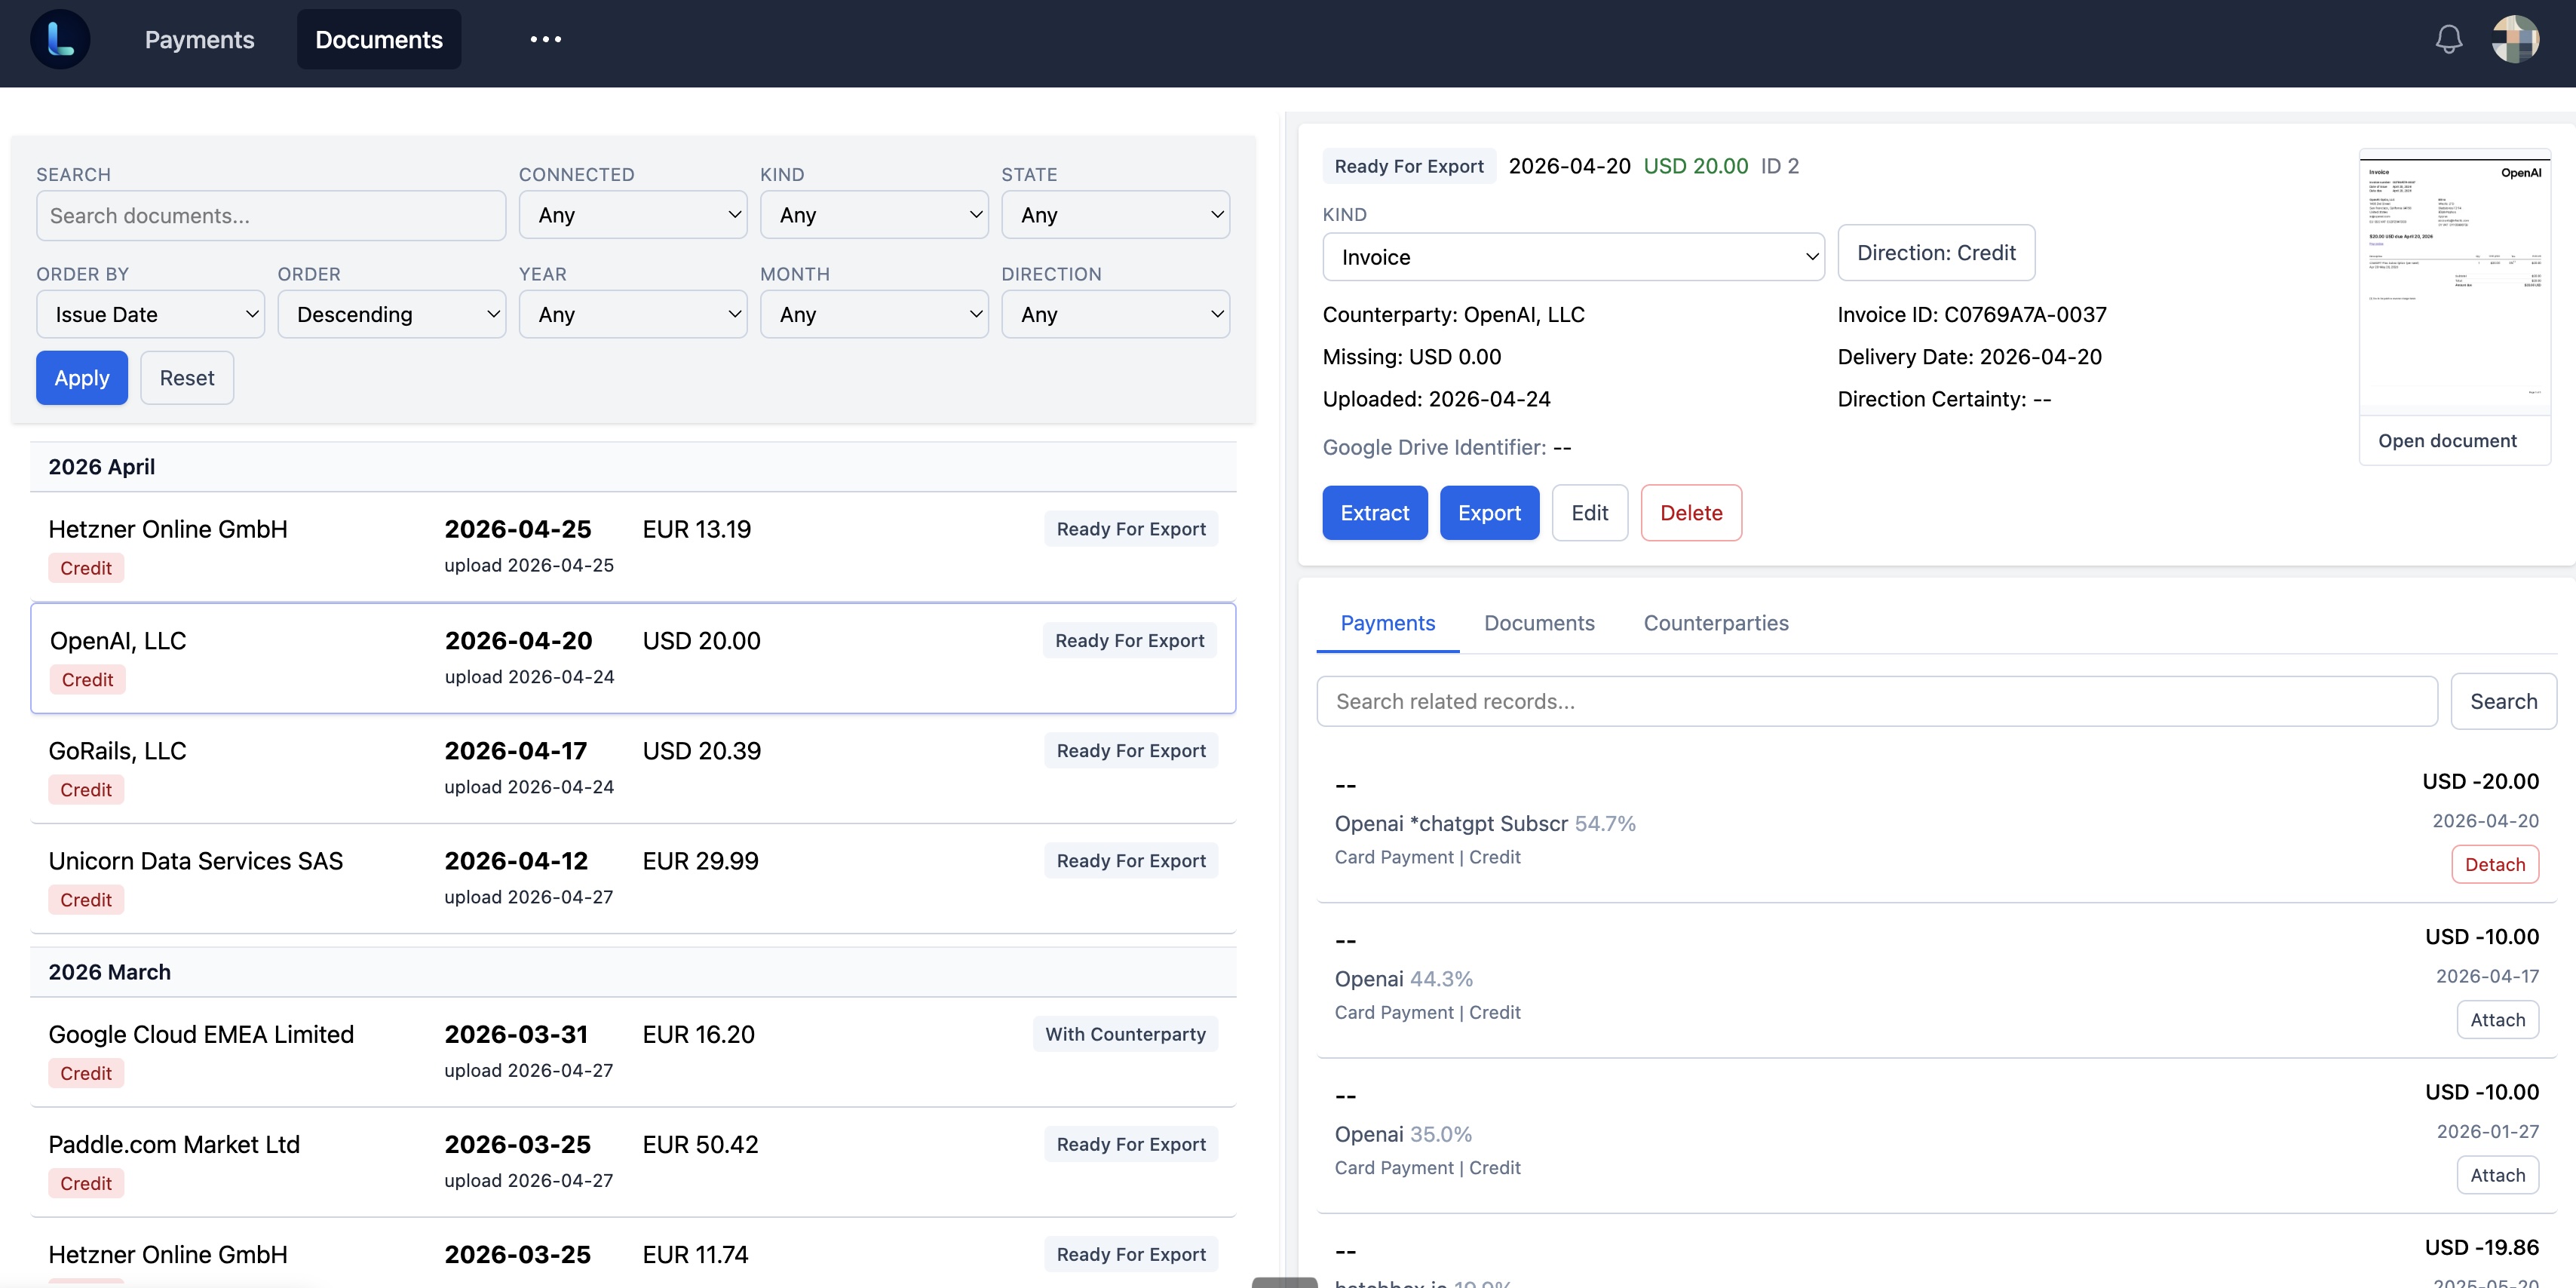The height and width of the screenshot is (1288, 2576).
Task: Click the 2026 April group header
Action: point(633,467)
